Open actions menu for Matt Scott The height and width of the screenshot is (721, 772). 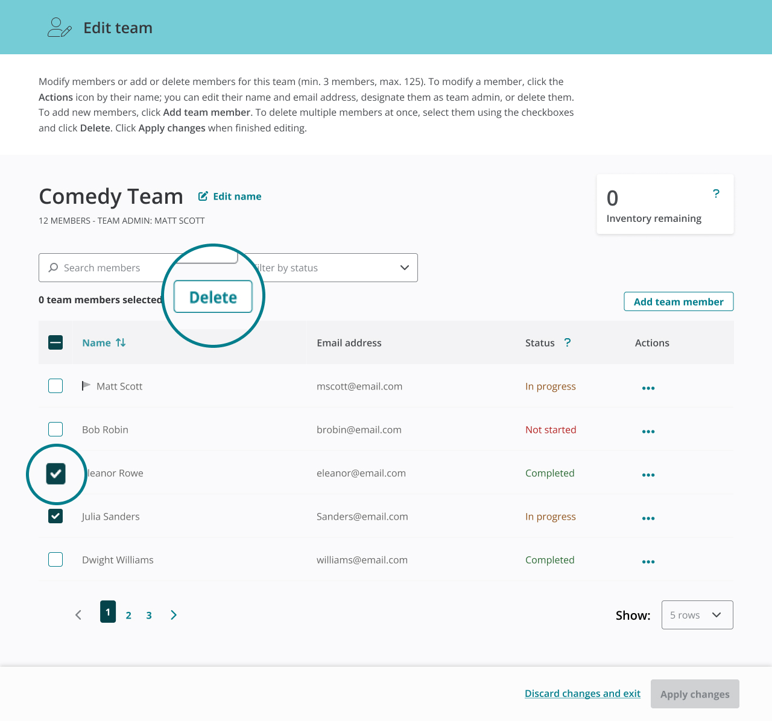pyautogui.click(x=648, y=388)
